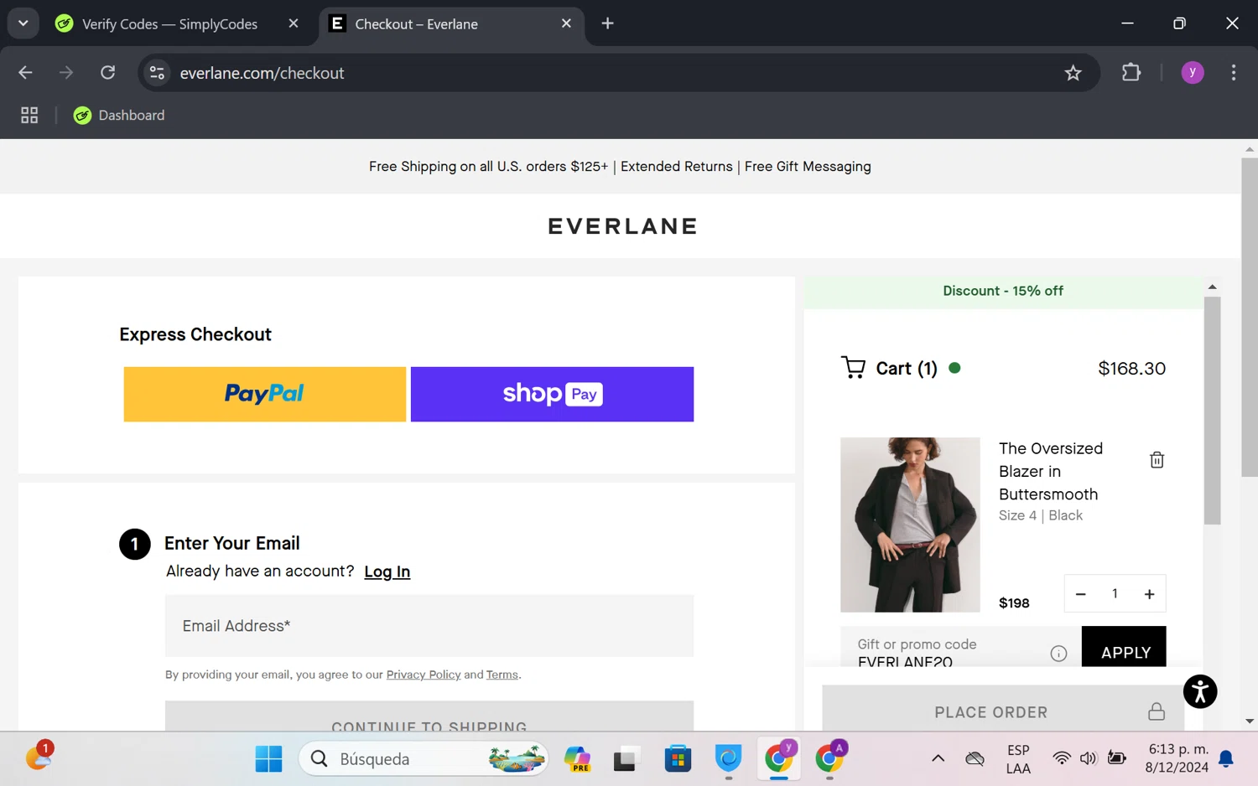Close the SimplyCodes tab
1258x786 pixels.
[x=294, y=23]
